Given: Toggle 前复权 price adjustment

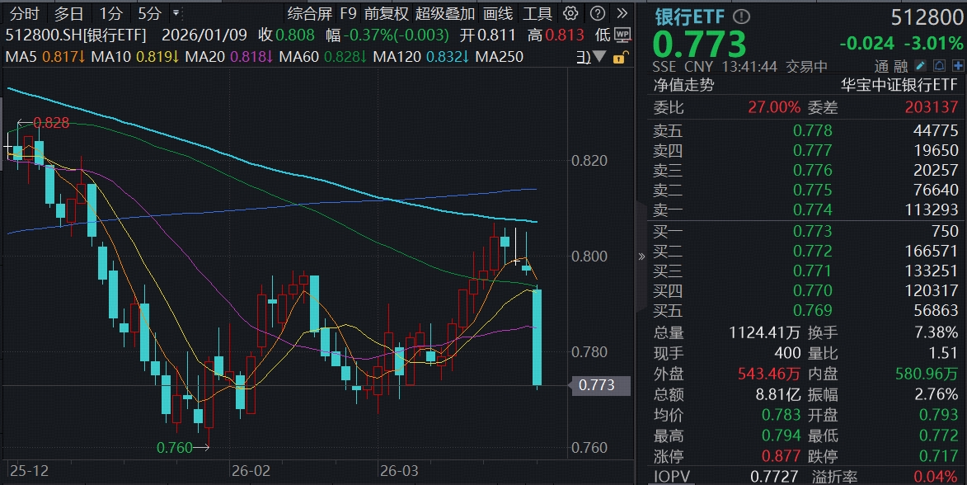Looking at the screenshot, I should [387, 13].
